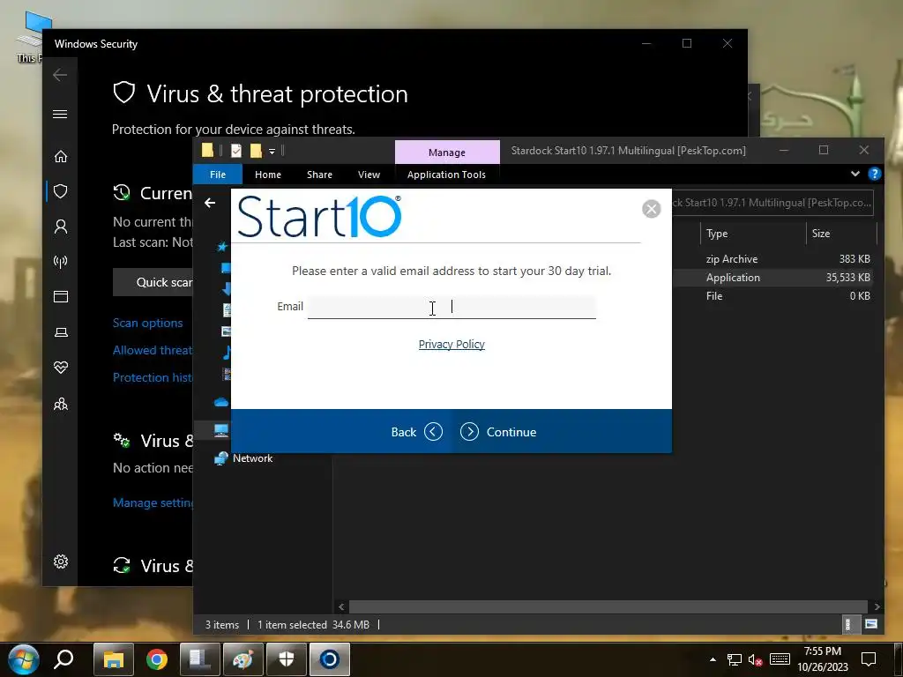Click Quick scan in Windows Security
Image resolution: width=903 pixels, height=677 pixels.
pos(153,282)
